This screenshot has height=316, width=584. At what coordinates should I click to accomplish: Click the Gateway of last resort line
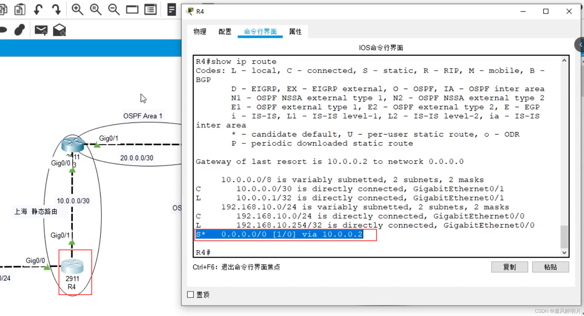pyautogui.click(x=330, y=161)
